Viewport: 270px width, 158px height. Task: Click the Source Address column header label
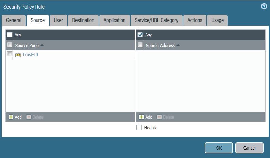click(160, 45)
